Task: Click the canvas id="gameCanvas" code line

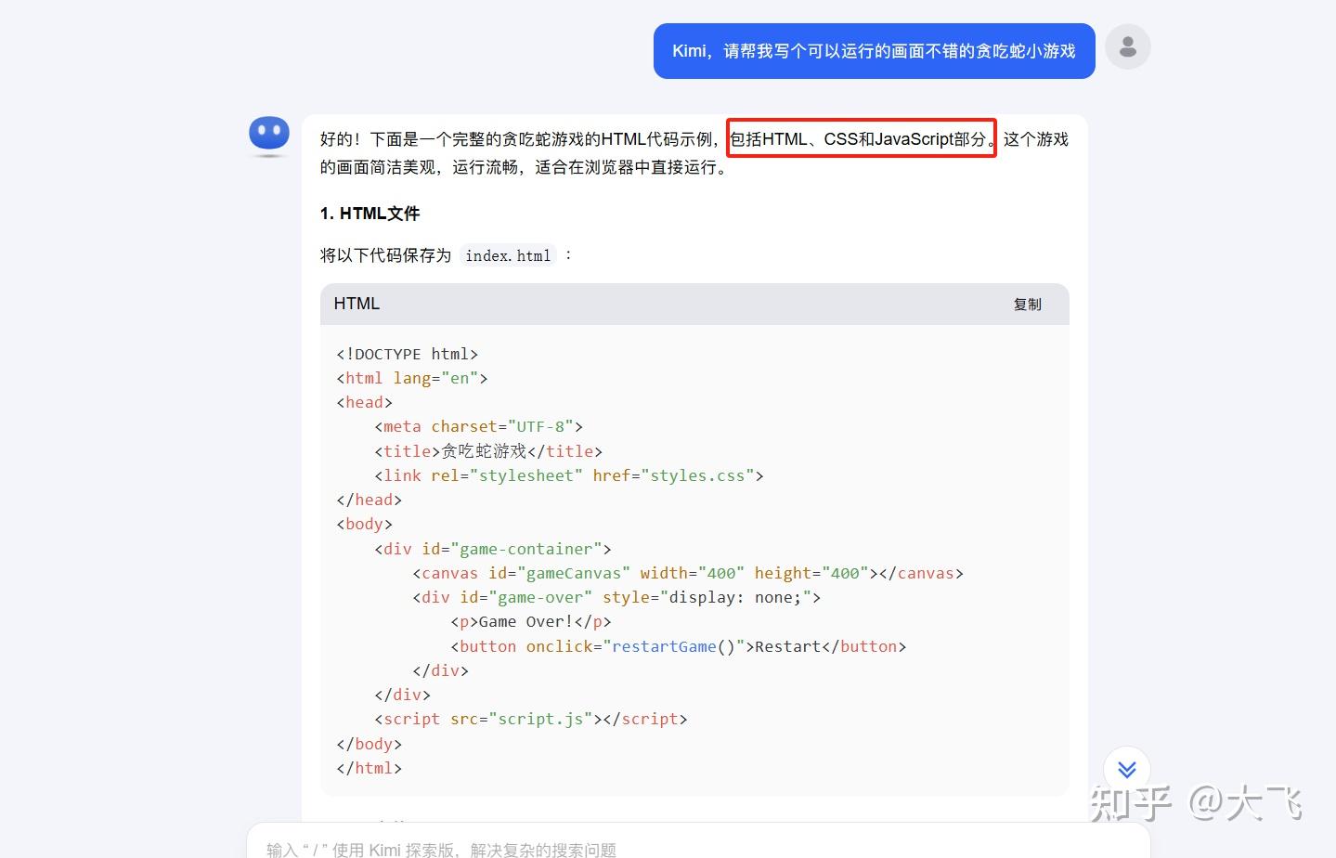Action: [688, 573]
